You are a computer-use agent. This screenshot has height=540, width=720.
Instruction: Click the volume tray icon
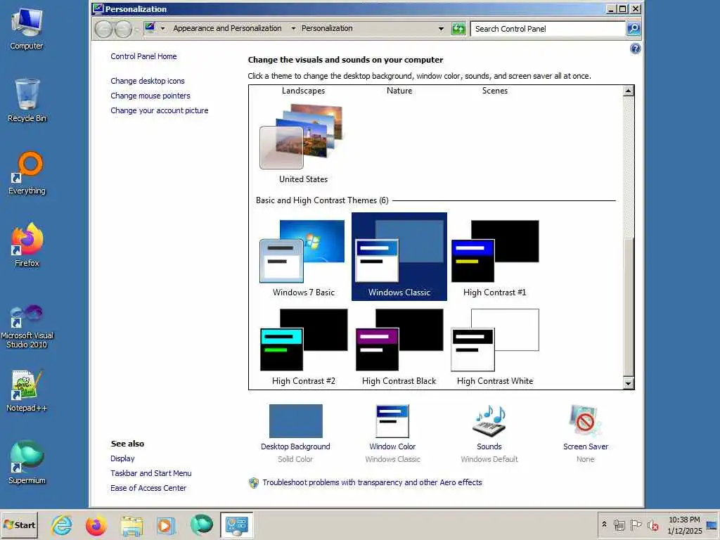[652, 525]
